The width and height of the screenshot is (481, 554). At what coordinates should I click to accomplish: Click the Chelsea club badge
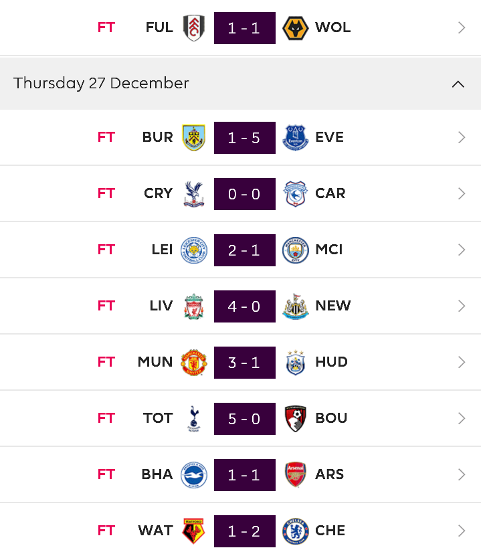(x=296, y=531)
